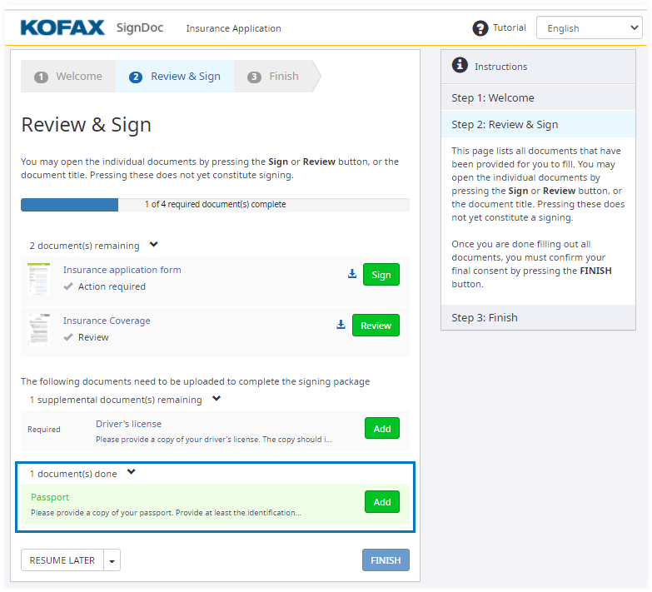Open the Resume Later dropdown arrow
The height and width of the screenshot is (592, 652).
[x=112, y=560]
